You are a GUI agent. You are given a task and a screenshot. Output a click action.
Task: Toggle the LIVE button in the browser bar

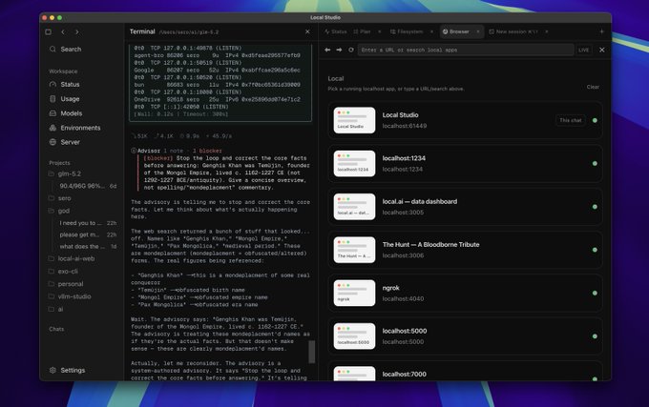coord(584,50)
